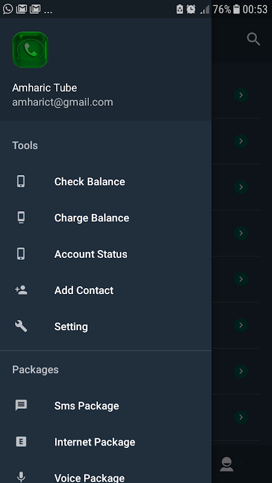
Task: Tap the person avatar icon at bottom right
Action: 226,464
